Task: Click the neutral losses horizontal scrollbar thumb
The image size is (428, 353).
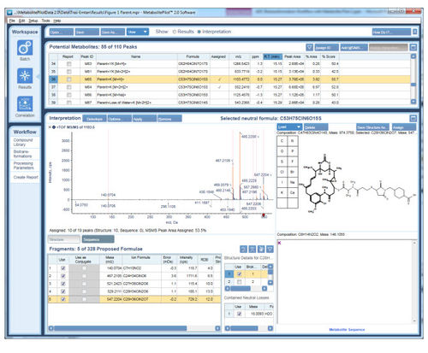Action: (244, 328)
